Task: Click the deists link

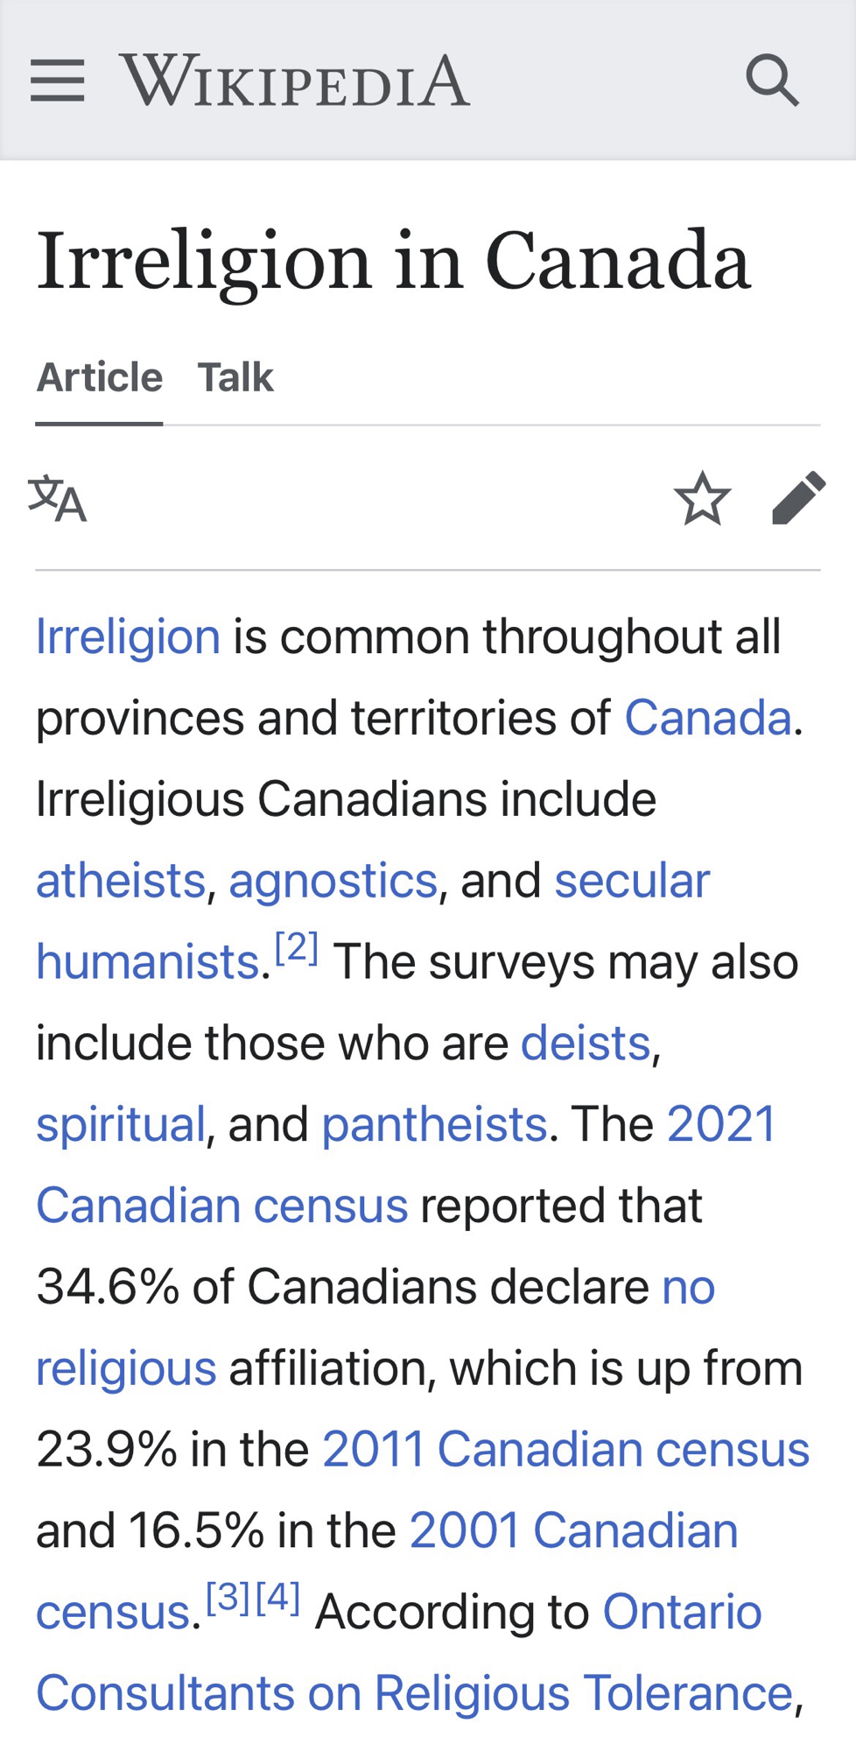Action: coord(586,1044)
